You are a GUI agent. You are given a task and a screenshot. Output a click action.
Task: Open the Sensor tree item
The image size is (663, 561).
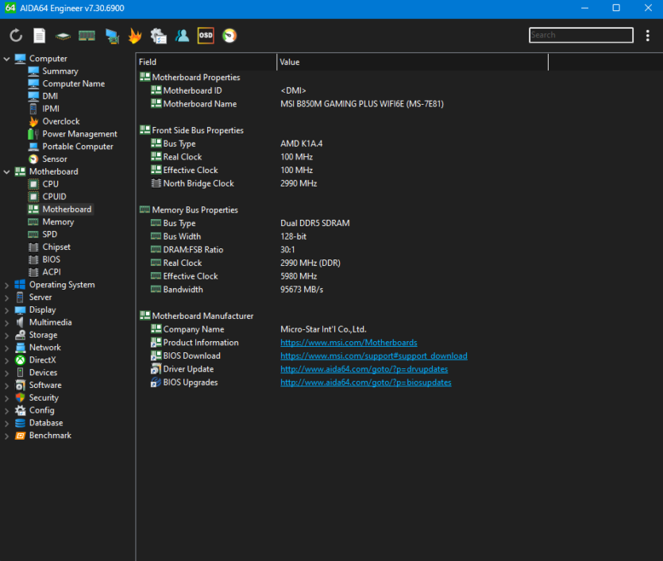55,159
